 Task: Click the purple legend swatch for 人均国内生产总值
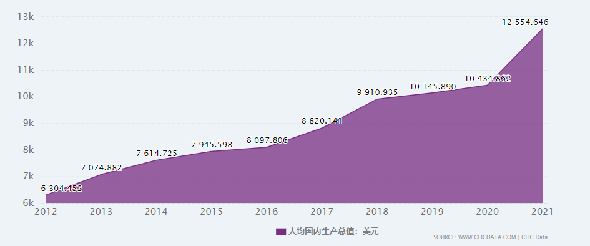tap(281, 232)
